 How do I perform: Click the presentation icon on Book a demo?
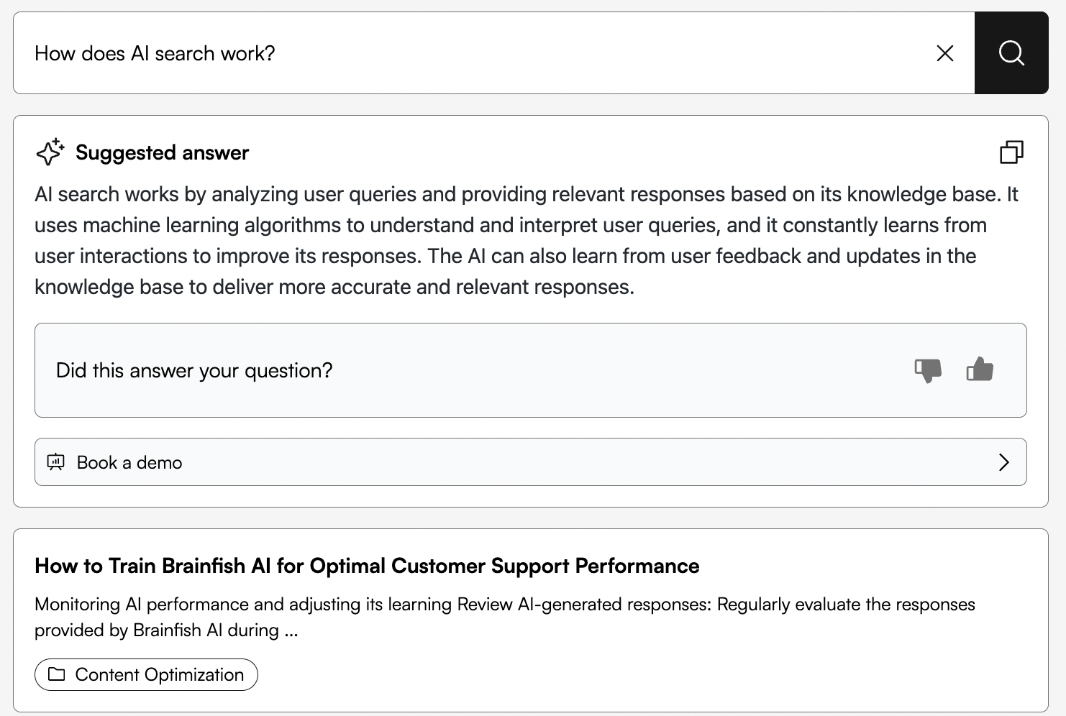[x=56, y=462]
